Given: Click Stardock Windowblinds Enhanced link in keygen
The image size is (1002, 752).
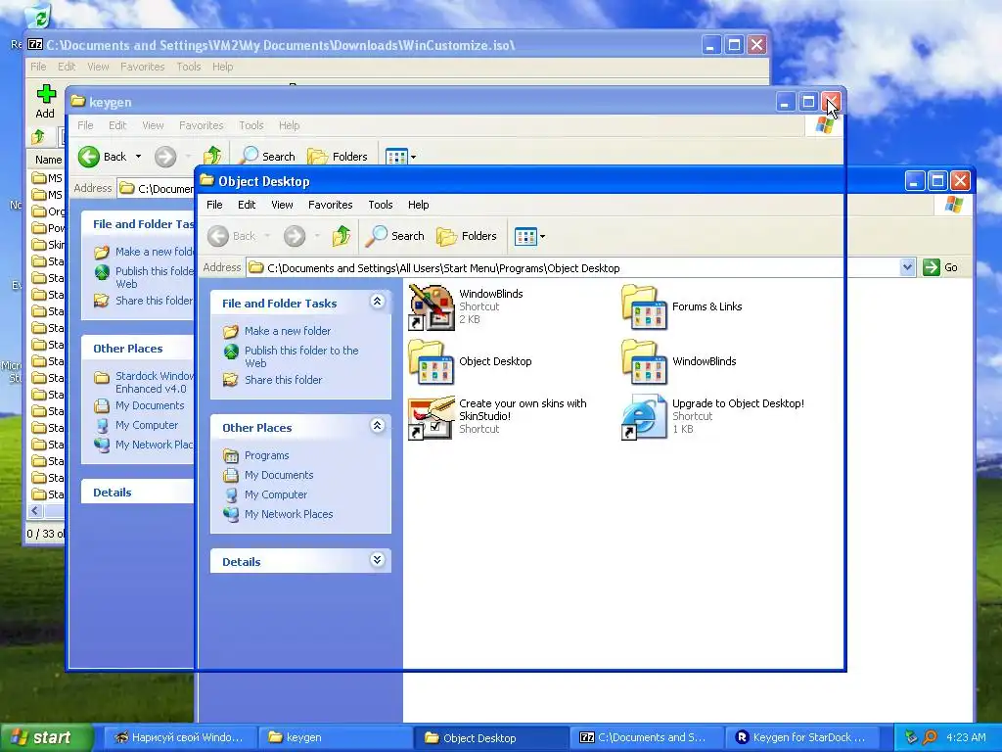Looking at the screenshot, I should 154,383.
